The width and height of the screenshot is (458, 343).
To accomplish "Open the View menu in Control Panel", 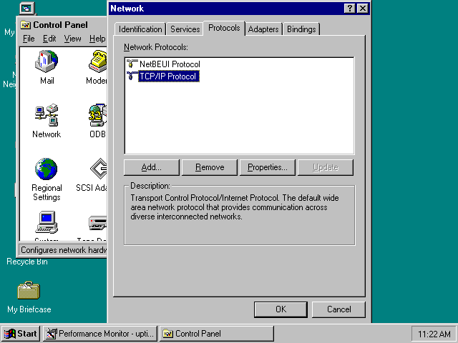I will (72, 39).
